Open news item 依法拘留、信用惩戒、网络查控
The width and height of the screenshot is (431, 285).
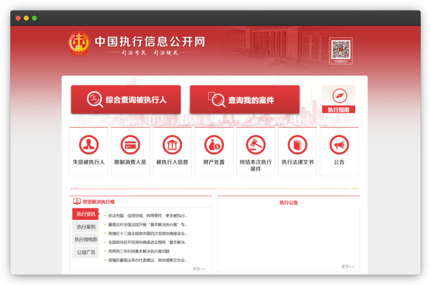[148, 216]
